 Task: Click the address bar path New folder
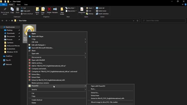point(23,21)
